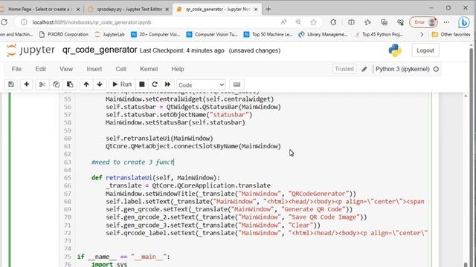Open the Cell menu
Viewport: 476px width, 267px height.
120,69
